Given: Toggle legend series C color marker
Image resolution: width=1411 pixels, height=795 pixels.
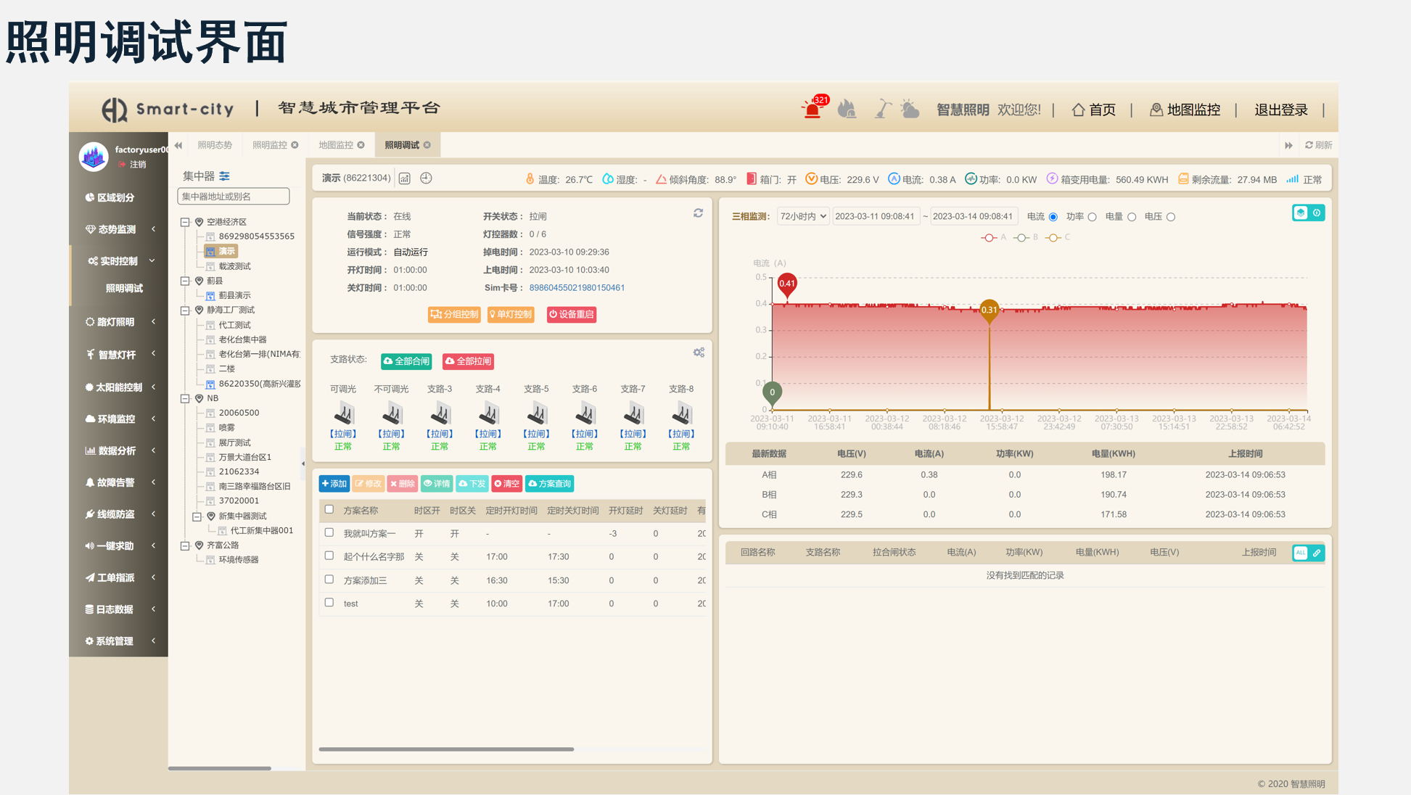Looking at the screenshot, I should (1053, 238).
